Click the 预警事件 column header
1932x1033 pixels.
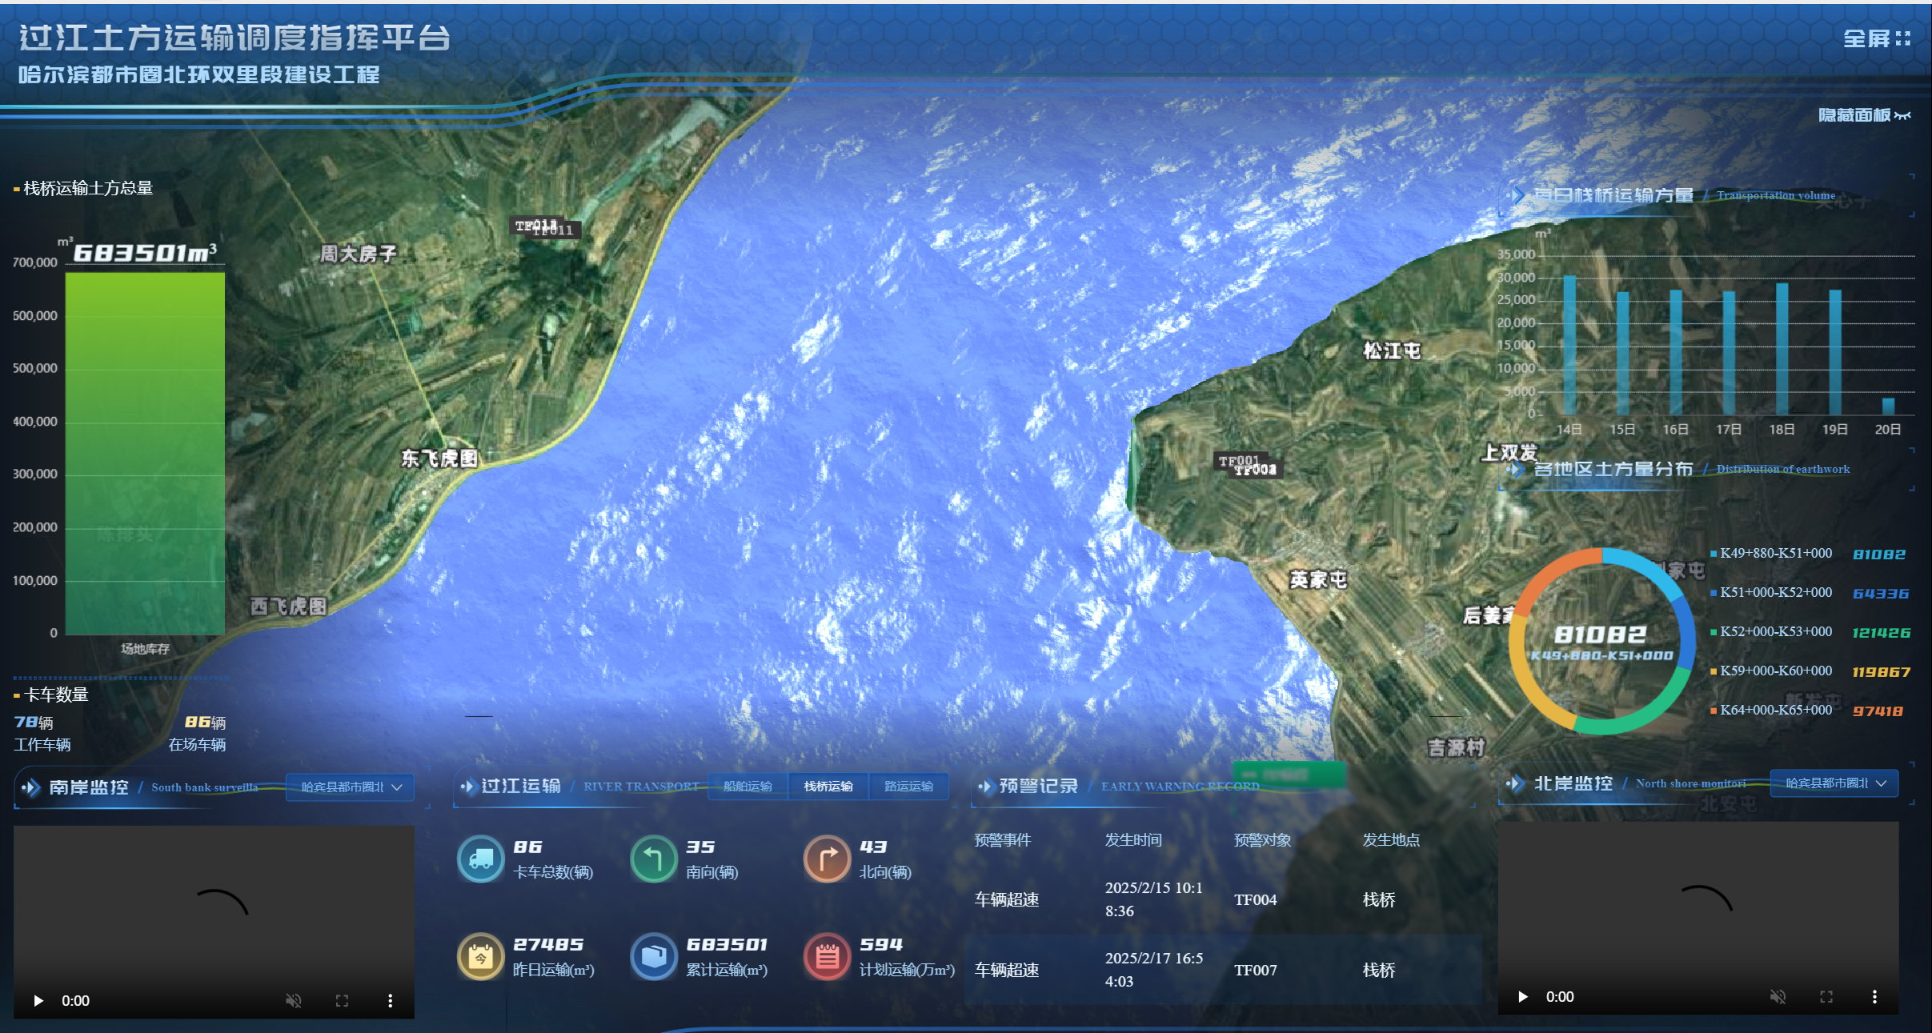1002,840
